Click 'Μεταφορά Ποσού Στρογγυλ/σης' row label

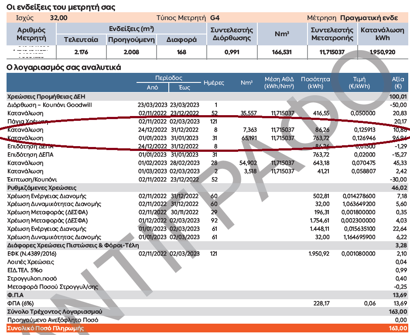(x=52, y=287)
